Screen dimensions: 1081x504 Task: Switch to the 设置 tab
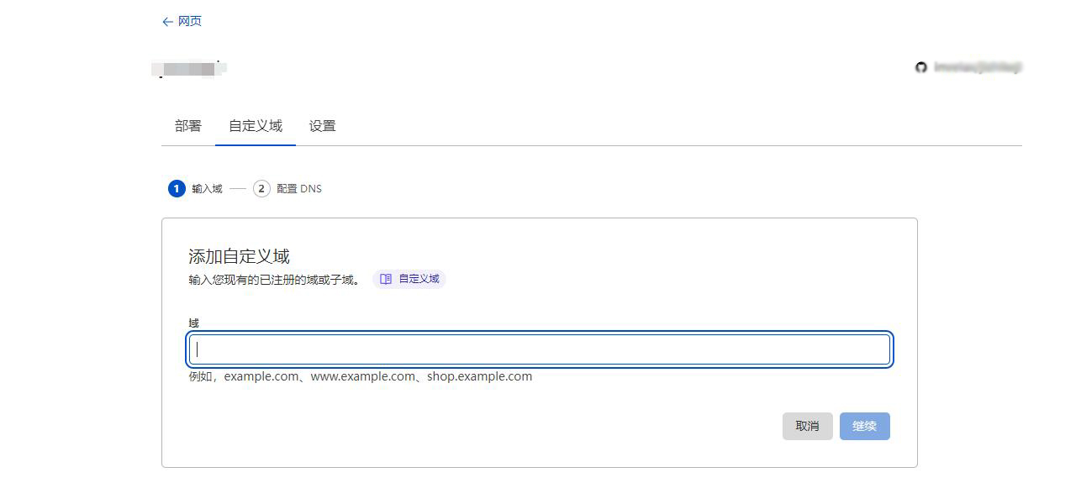click(x=322, y=125)
